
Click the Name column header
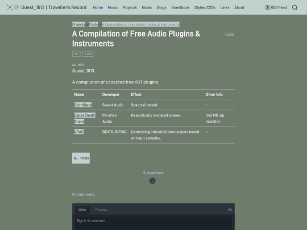tap(79, 94)
